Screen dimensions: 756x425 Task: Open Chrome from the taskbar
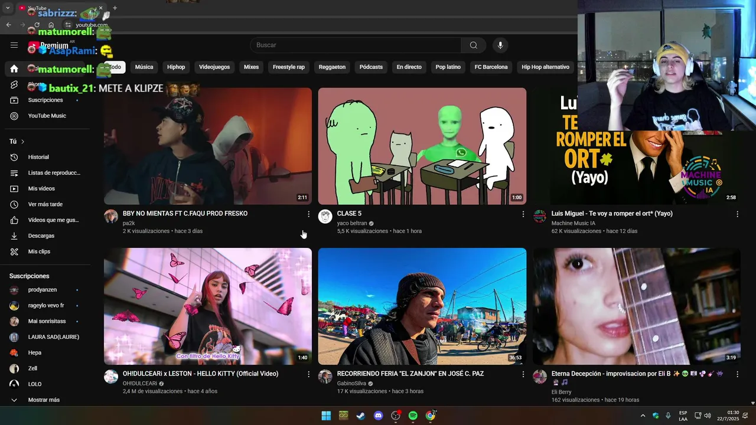431,416
